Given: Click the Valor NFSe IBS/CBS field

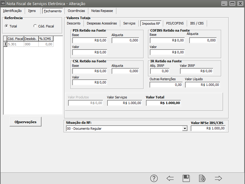Looking at the screenshot, I should pos(208,129).
